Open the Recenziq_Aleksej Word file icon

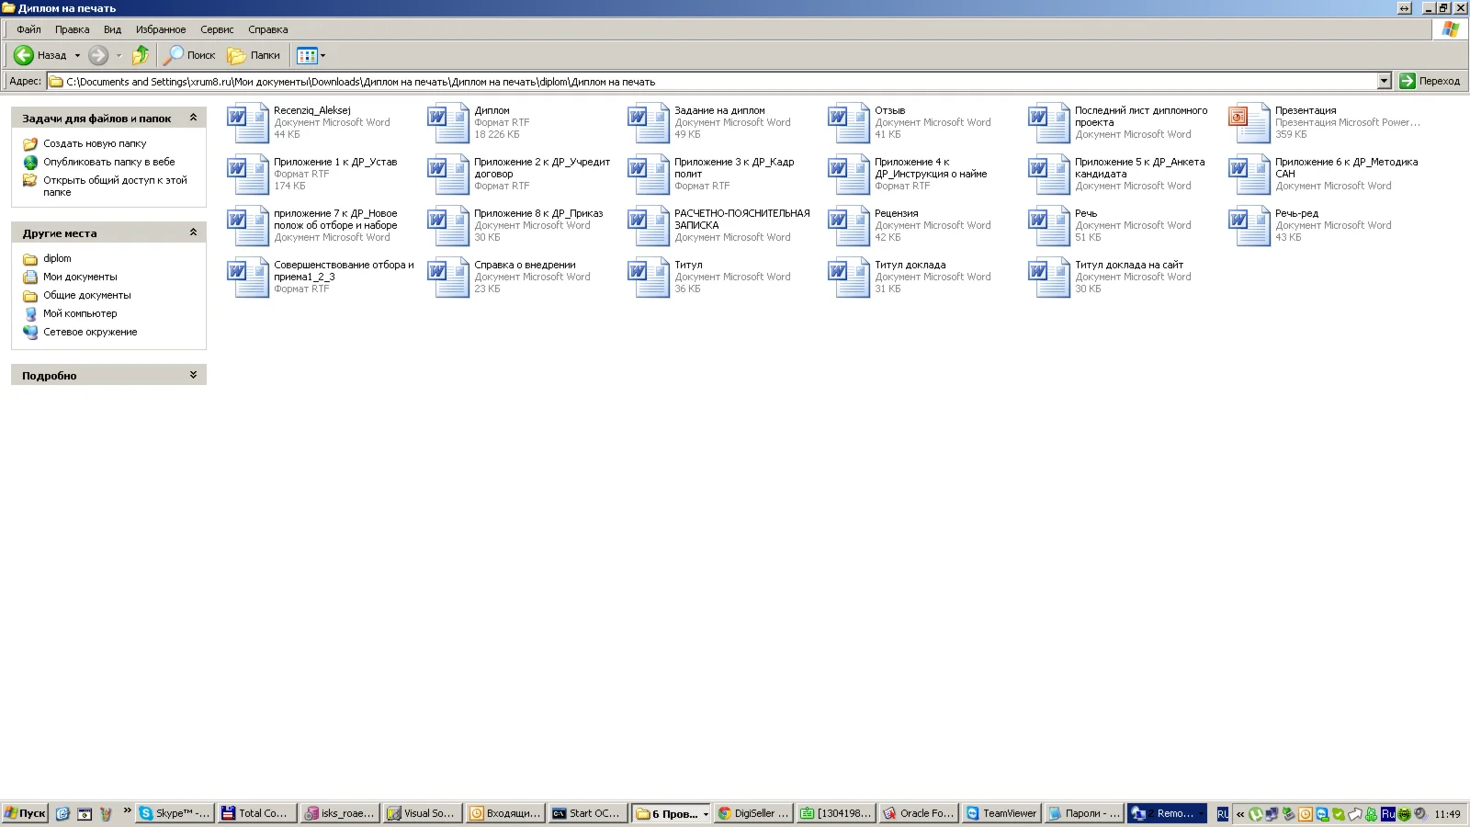click(x=248, y=123)
